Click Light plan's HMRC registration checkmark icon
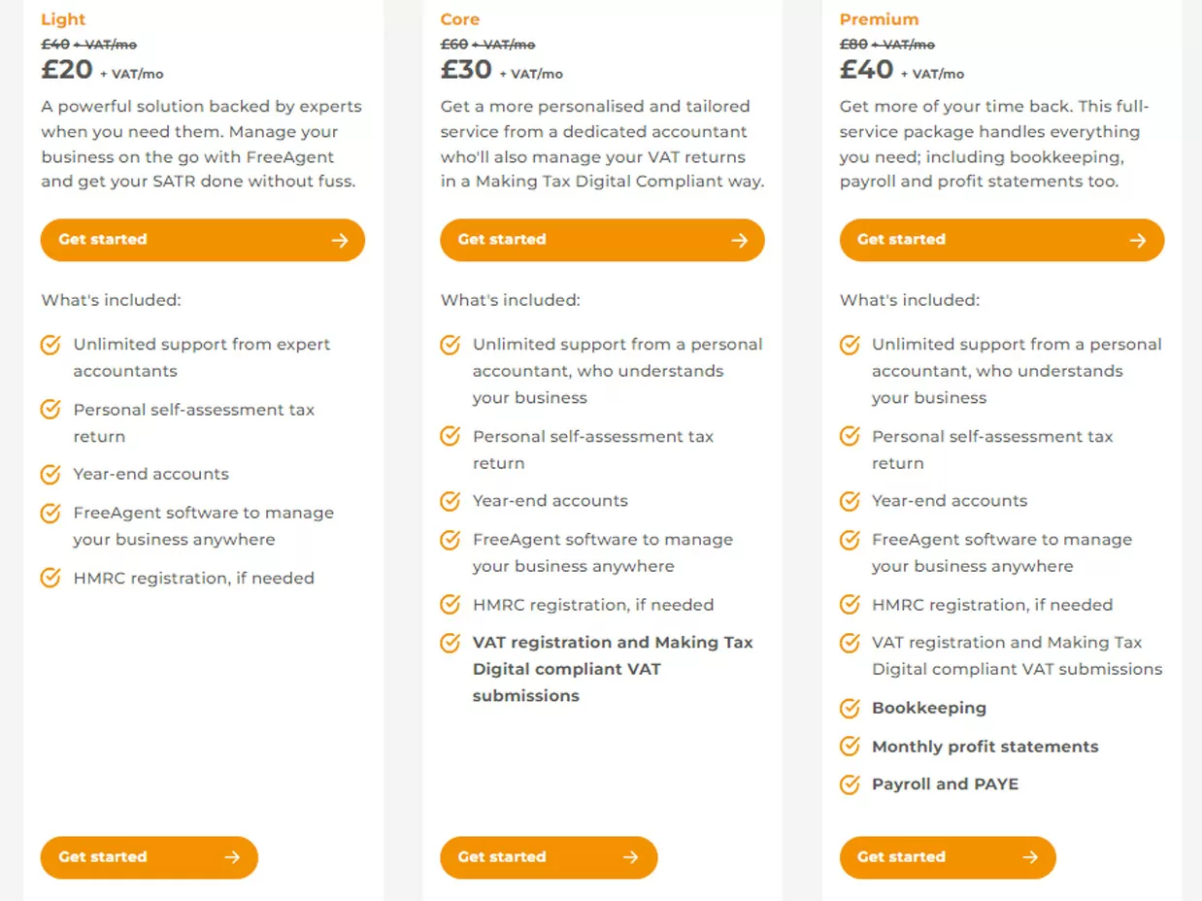This screenshot has width=1202, height=901. point(50,578)
